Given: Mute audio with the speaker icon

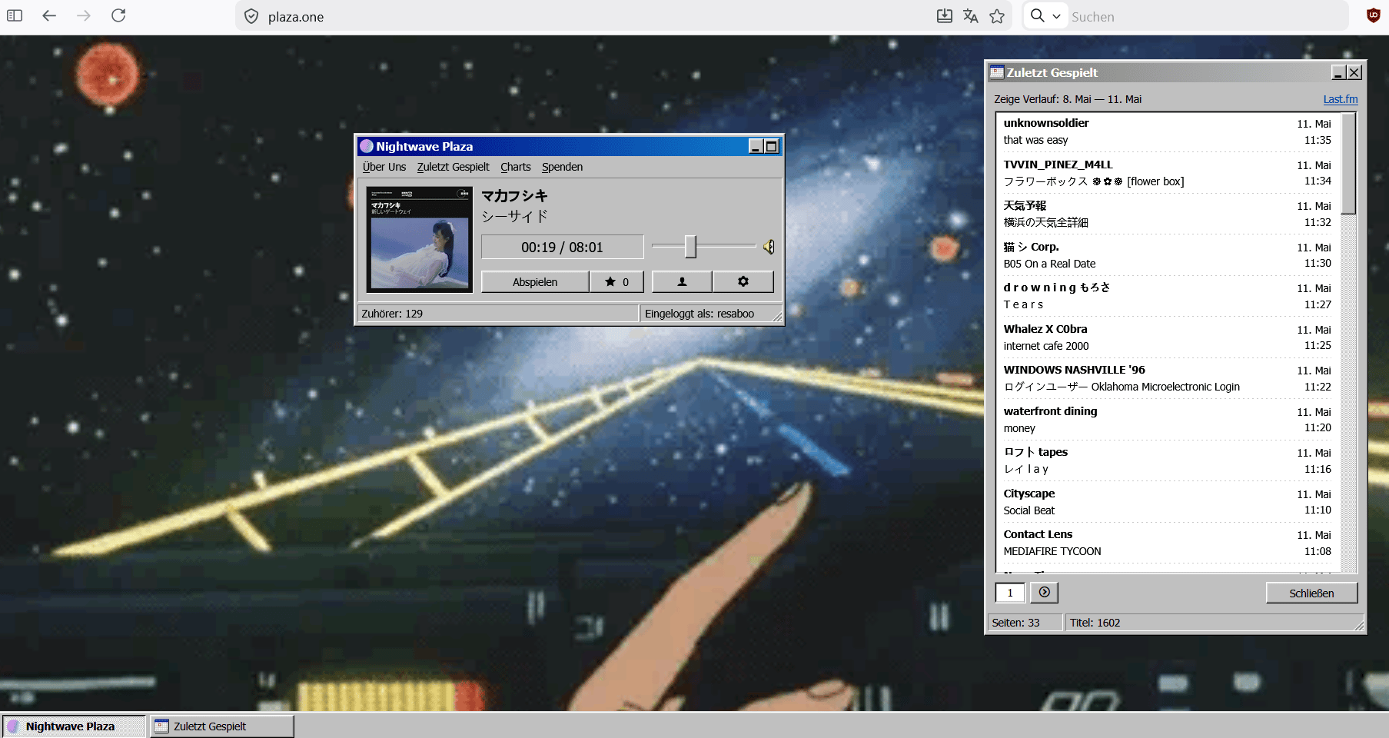Looking at the screenshot, I should click(x=768, y=247).
